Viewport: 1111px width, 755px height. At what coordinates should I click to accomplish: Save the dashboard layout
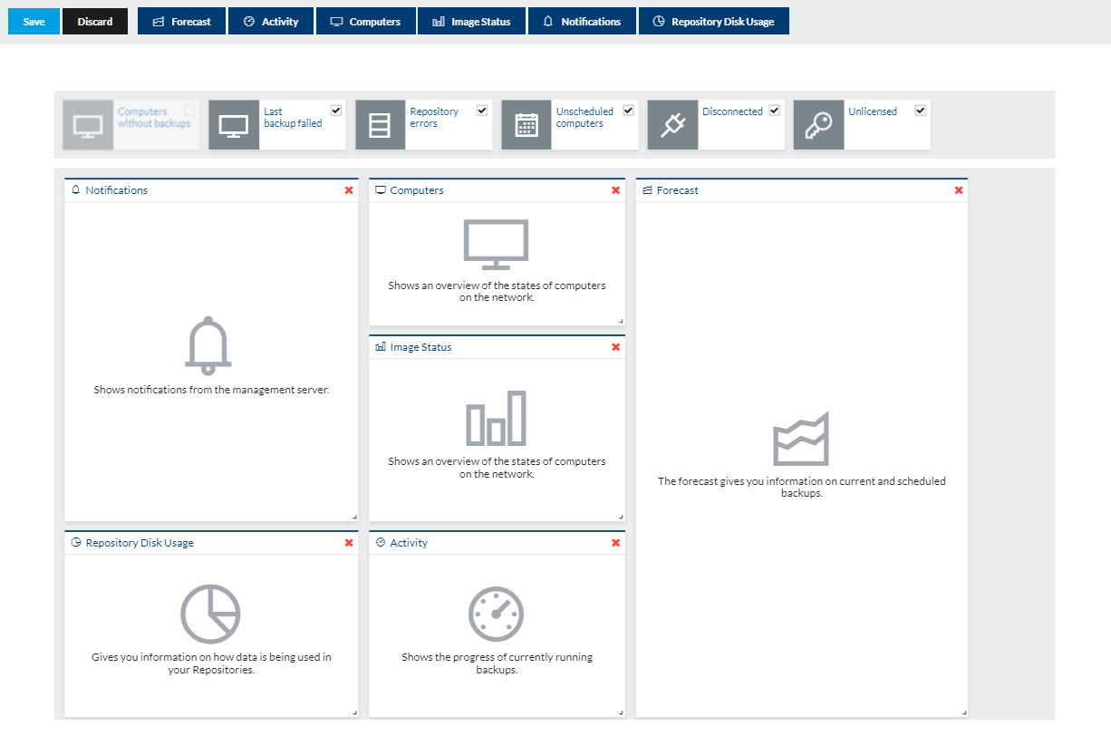pos(34,22)
